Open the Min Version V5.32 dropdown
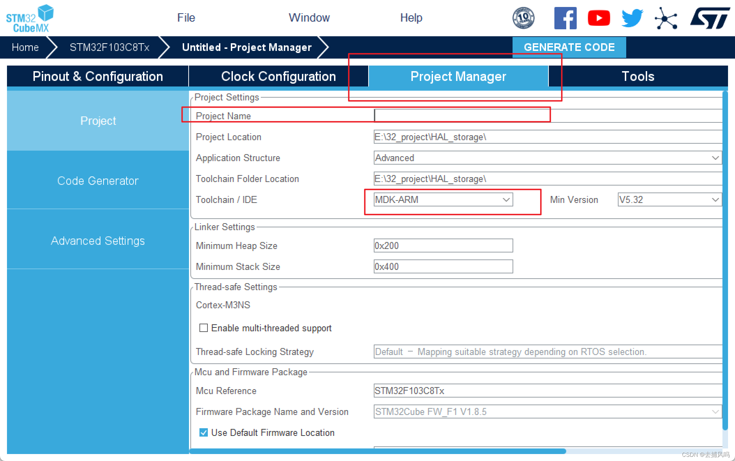Screen dimensions: 735x461 point(670,199)
